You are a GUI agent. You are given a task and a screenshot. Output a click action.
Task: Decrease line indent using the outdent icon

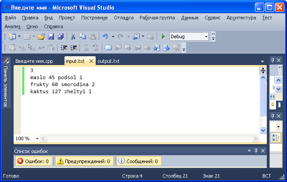[x=64, y=48]
